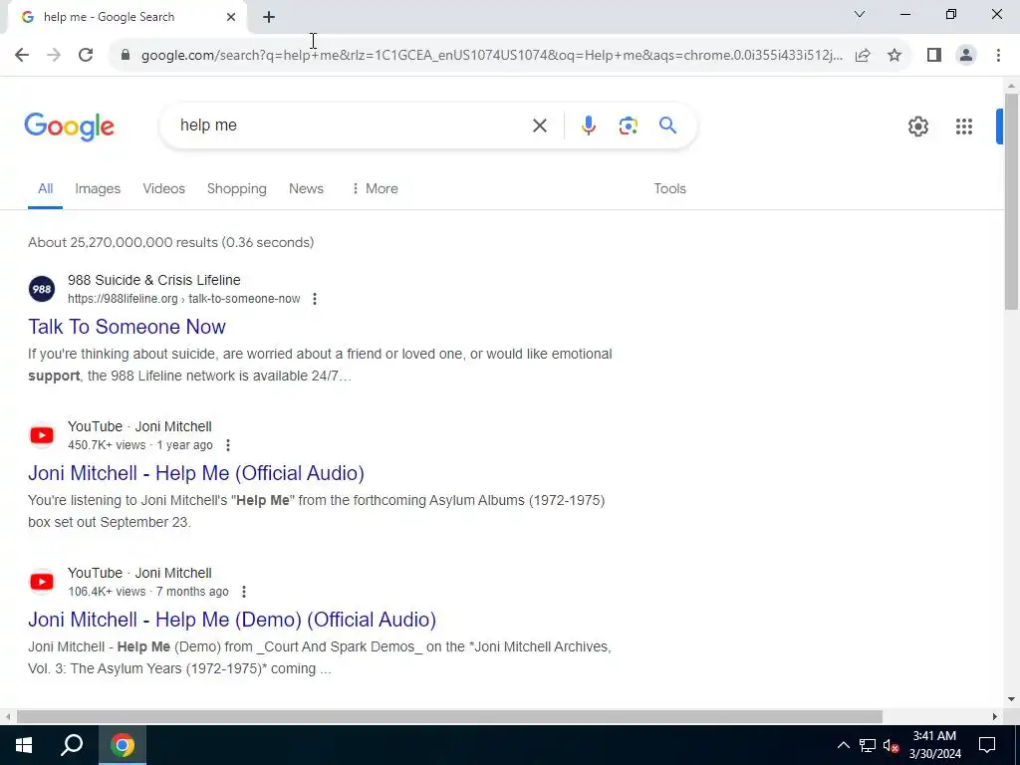Viewport: 1020px width, 765px height.
Task: Close the 'help me - Google Search' tab
Action: pos(231,17)
